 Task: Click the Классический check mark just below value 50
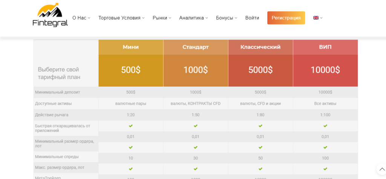coord(260,169)
